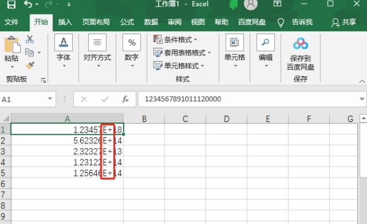Select row 9 header
The image size is (367, 224).
point(5,216)
